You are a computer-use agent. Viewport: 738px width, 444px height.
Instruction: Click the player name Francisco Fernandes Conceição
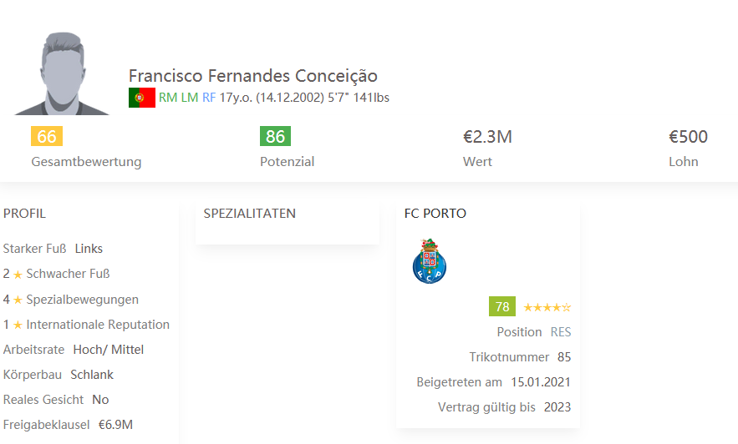(253, 76)
